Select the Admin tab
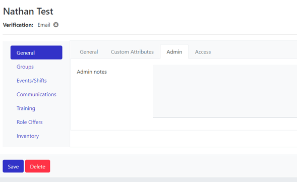Screen dimensions: 297x182 pos(174,52)
